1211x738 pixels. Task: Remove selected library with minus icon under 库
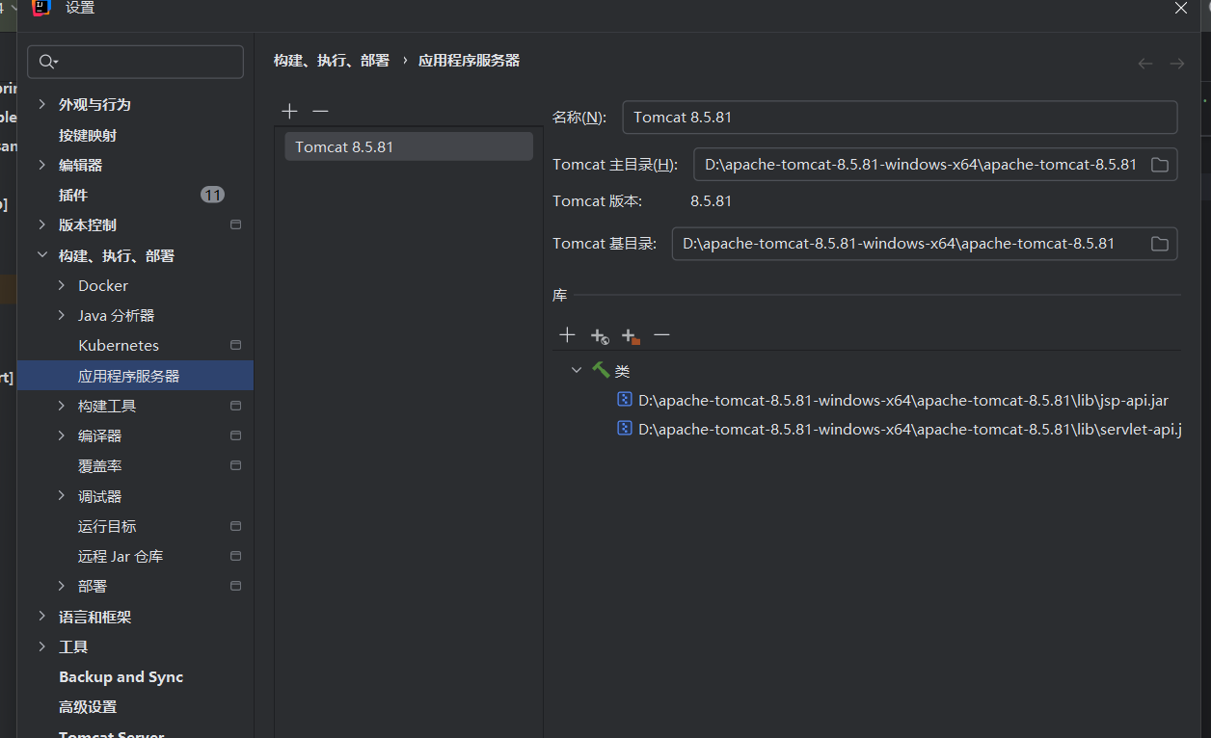(x=661, y=335)
